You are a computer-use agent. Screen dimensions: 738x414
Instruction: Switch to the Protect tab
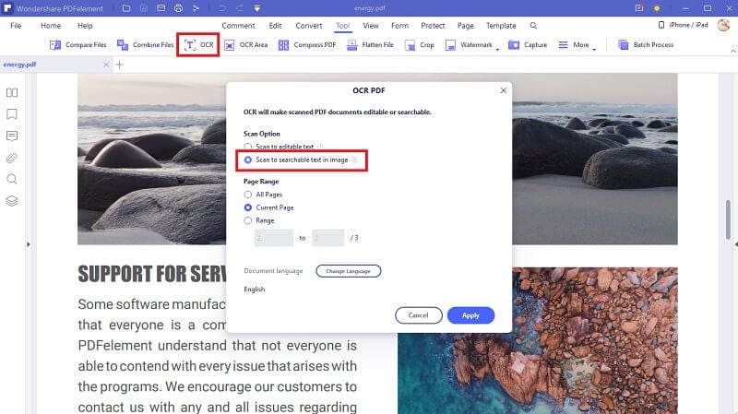(433, 26)
